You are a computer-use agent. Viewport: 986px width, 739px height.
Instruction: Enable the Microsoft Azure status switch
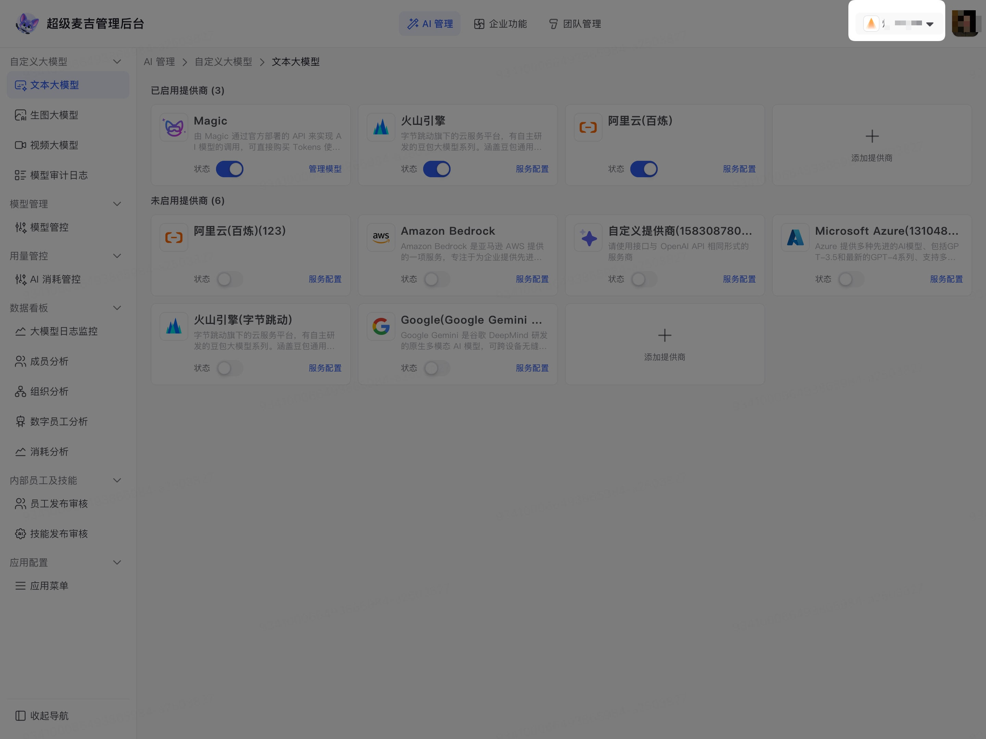click(x=851, y=279)
